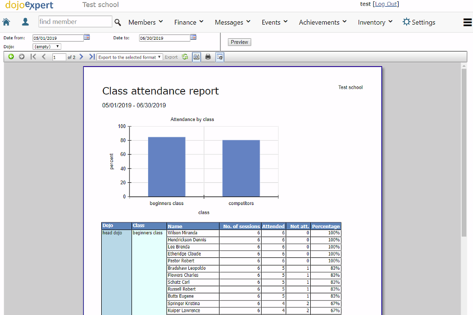Click the Export button

[x=171, y=57]
